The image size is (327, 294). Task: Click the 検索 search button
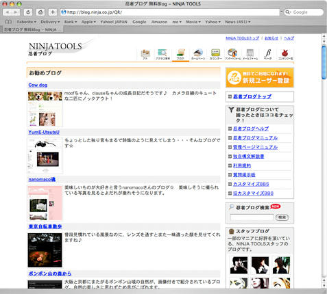[x=282, y=217]
